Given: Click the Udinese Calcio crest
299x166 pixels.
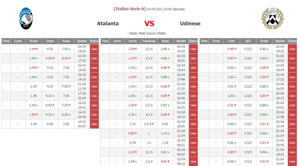Looking at the screenshot, I should (272, 18).
